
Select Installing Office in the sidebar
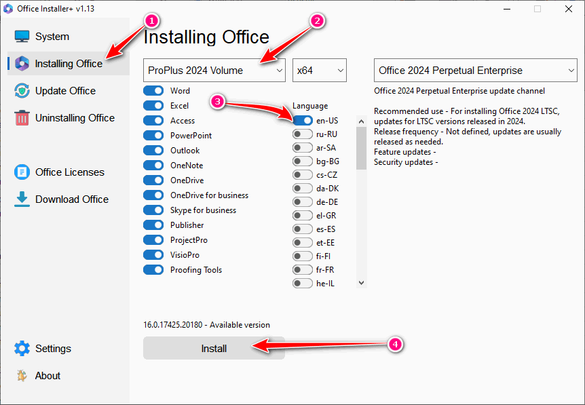[69, 63]
